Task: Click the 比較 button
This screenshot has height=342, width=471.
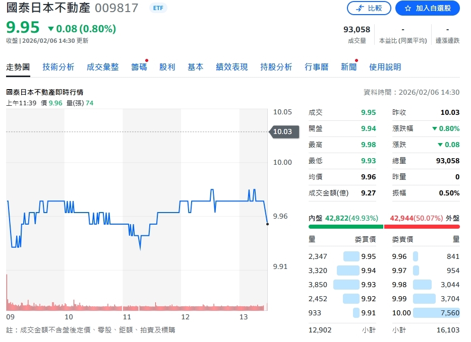Action: coord(369,8)
